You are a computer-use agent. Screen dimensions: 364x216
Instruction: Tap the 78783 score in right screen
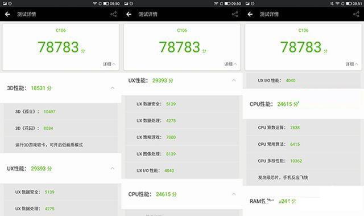[x=301, y=47]
